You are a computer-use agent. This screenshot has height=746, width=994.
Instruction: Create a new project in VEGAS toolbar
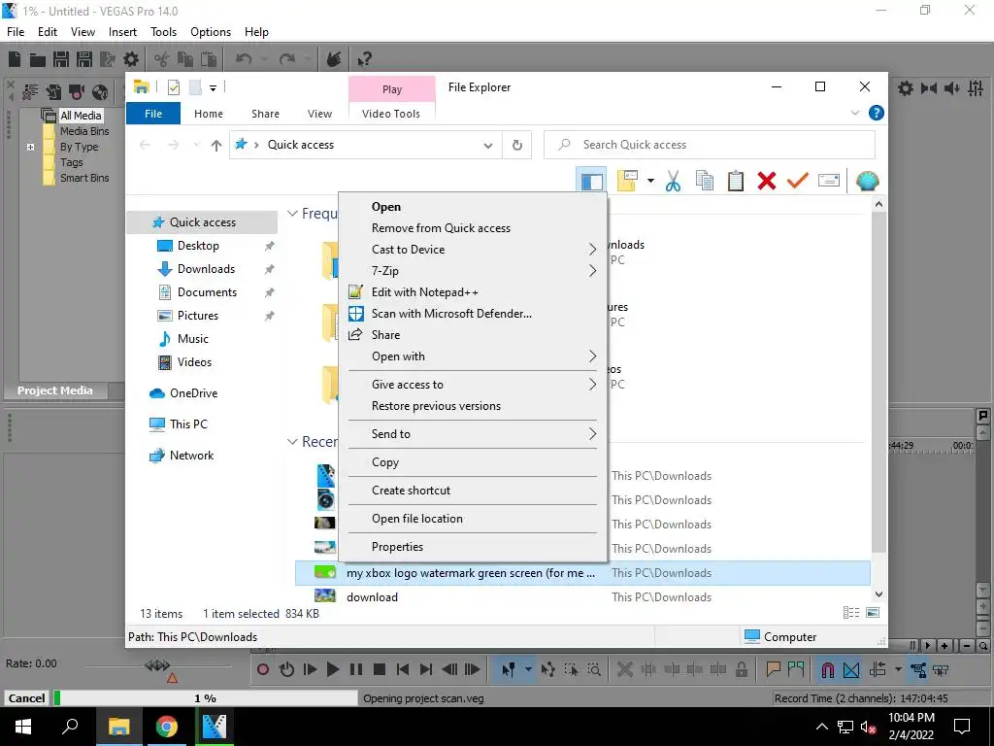click(x=15, y=59)
